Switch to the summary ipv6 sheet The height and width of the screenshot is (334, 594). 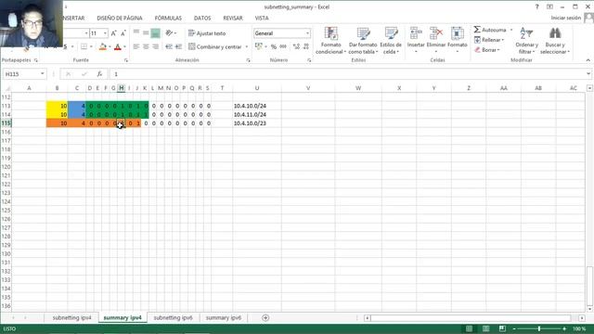[x=224, y=317]
